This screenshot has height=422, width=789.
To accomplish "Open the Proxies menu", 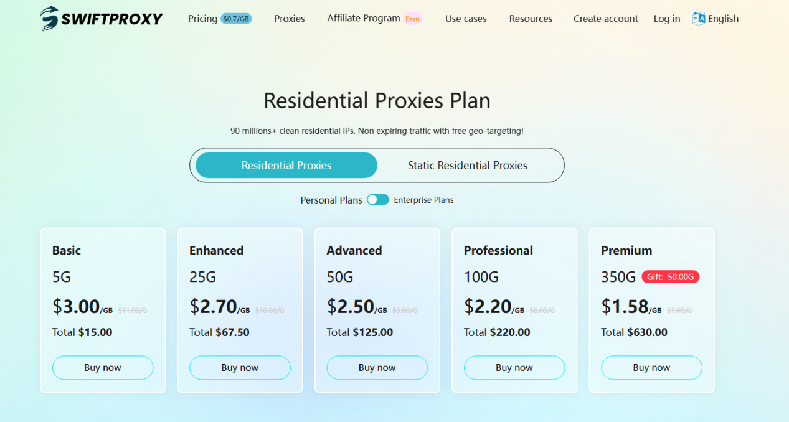I will click(290, 19).
